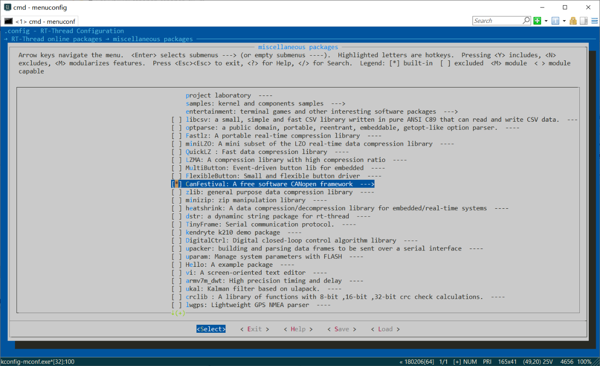The width and height of the screenshot is (600, 366).
Task: Click the active console number icon
Action: (555, 21)
